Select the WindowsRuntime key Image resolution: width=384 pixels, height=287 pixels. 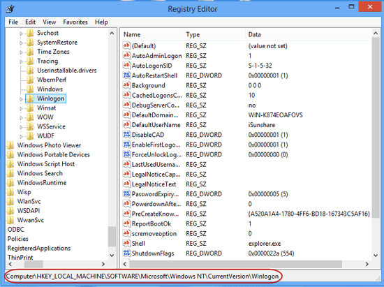[x=42, y=183]
